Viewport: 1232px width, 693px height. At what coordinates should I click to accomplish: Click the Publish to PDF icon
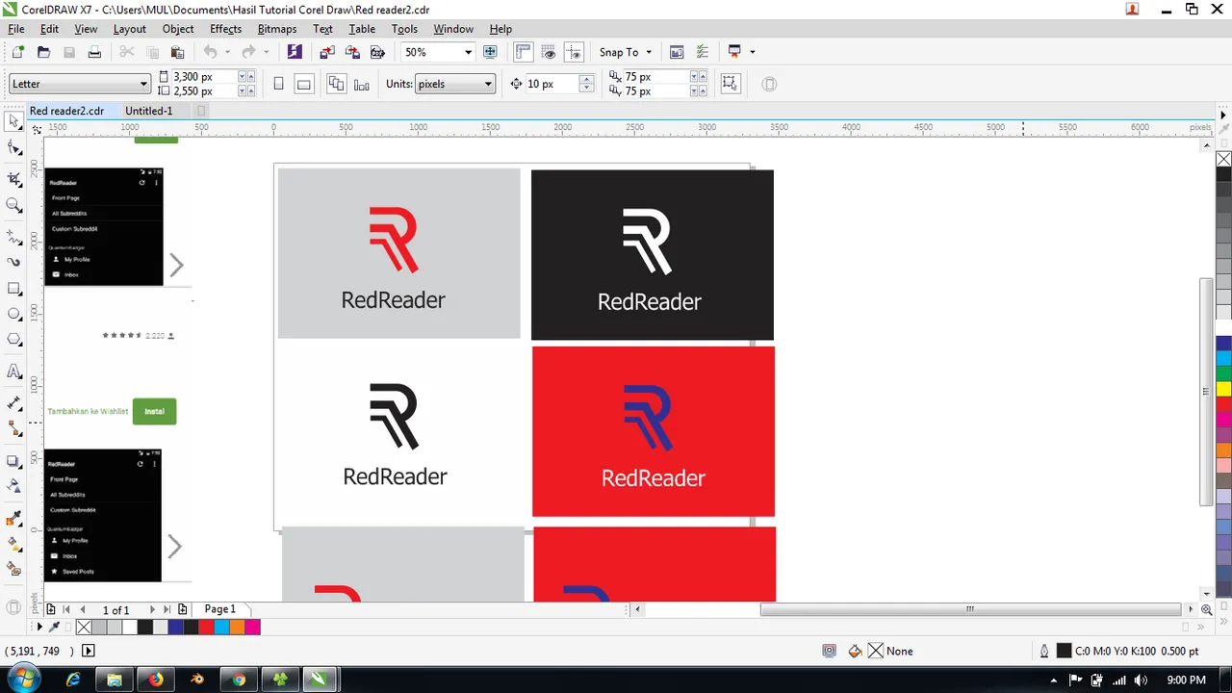[x=377, y=52]
